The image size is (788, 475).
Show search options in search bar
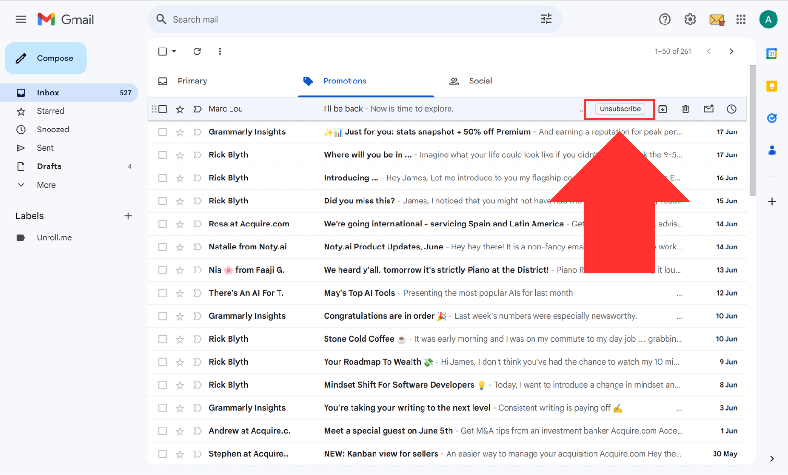click(x=546, y=19)
